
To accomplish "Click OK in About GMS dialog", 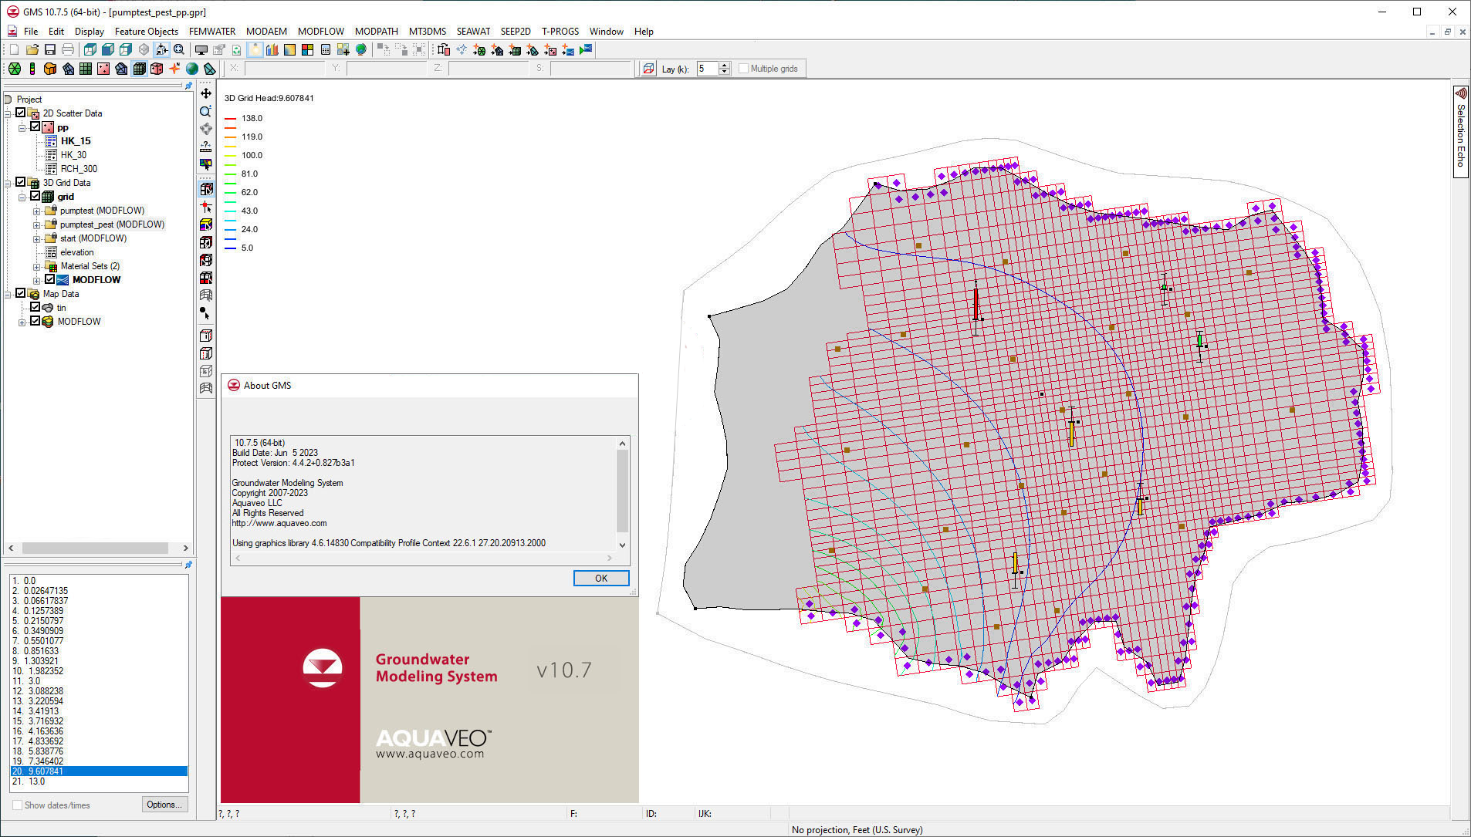I will [x=601, y=579].
